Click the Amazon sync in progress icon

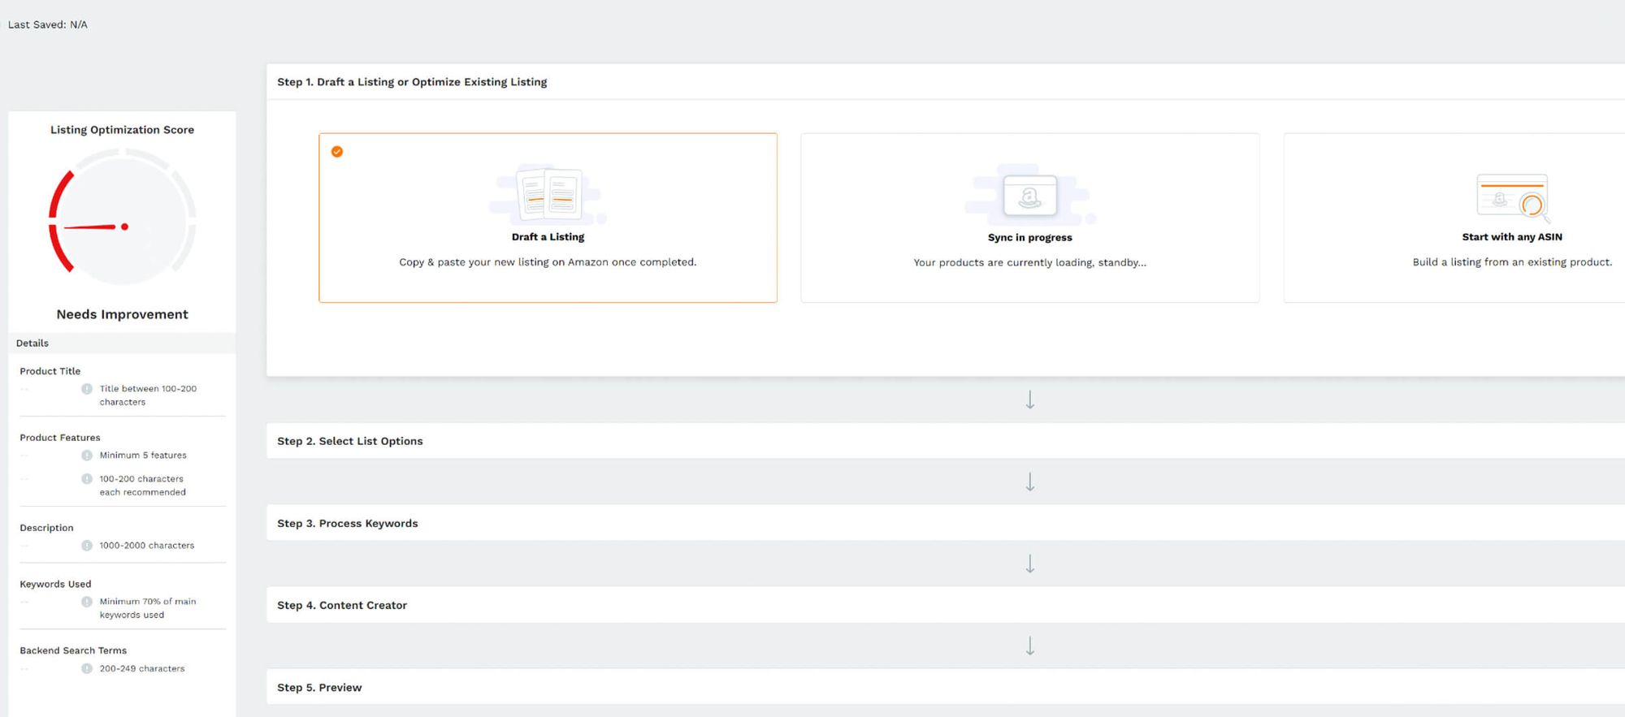coord(1029,196)
